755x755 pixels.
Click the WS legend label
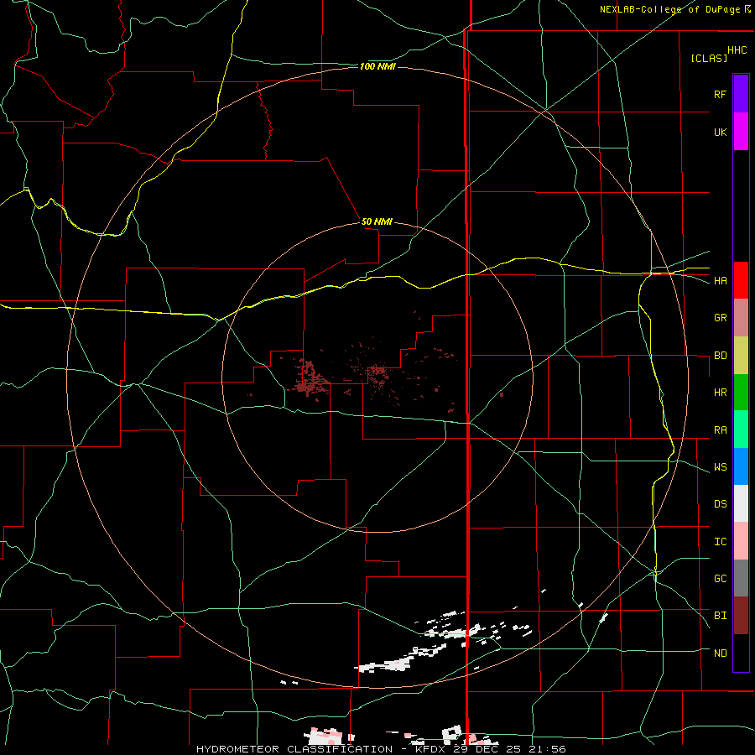(x=720, y=467)
